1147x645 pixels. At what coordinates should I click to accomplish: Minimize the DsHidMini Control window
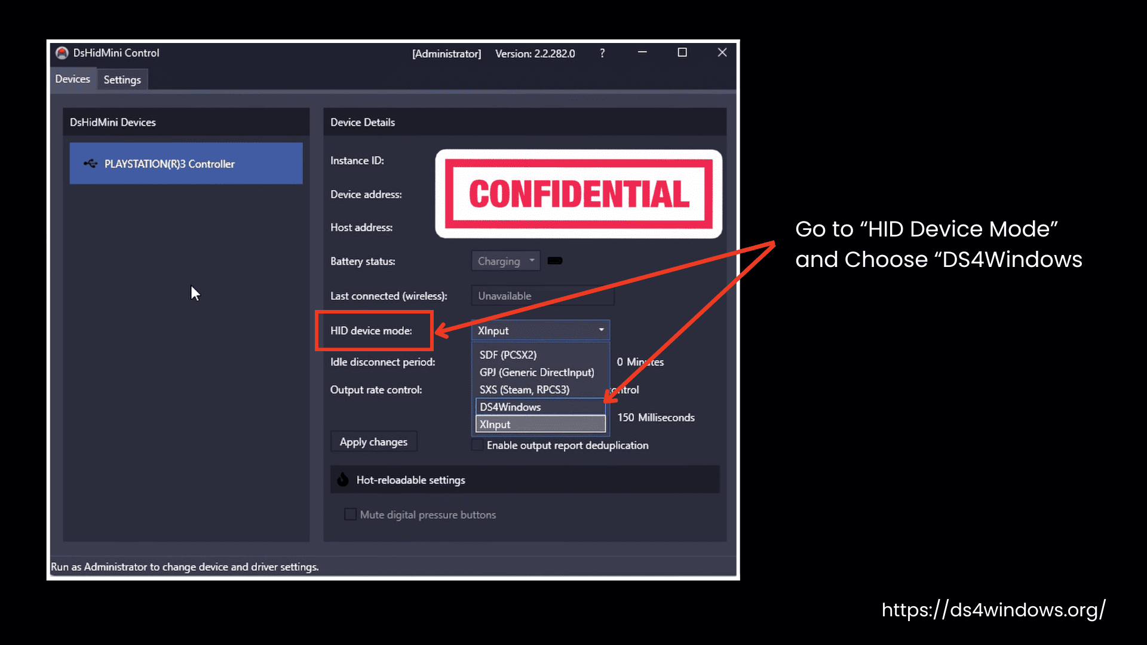642,53
